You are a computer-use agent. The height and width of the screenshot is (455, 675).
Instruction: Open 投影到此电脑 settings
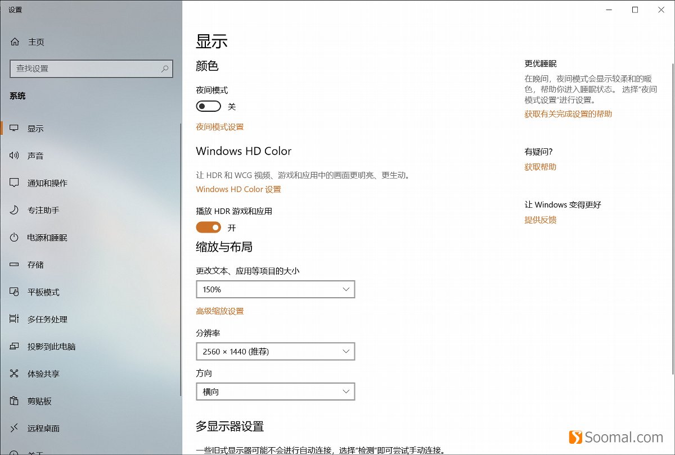51,347
